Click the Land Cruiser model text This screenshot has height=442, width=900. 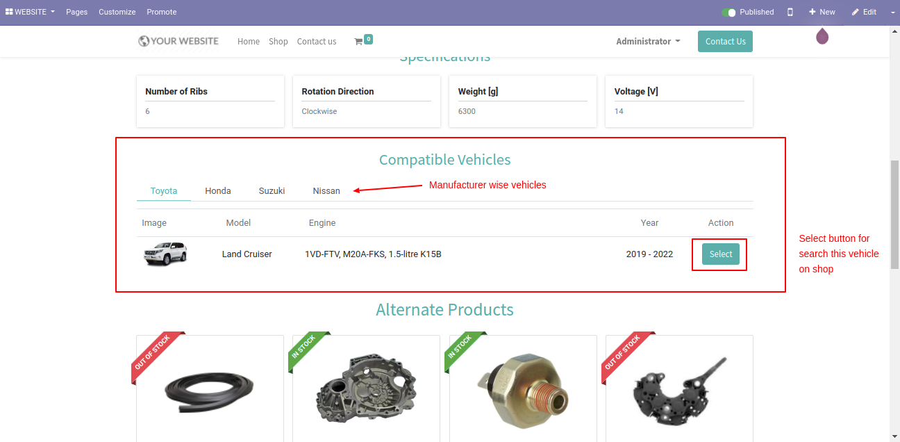[247, 254]
